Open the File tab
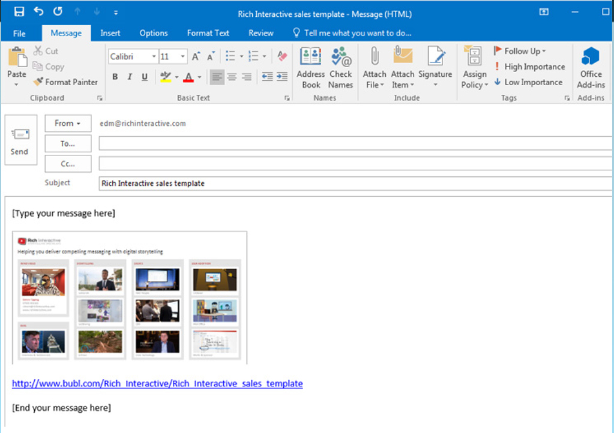This screenshot has height=433, width=614. tap(19, 33)
